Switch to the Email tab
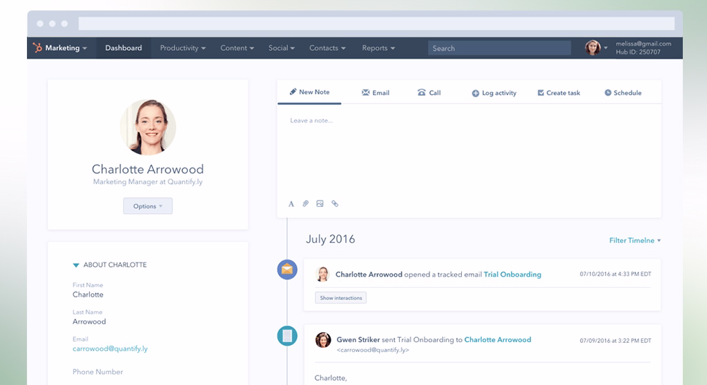Screen dimensions: 707x385 (x=376, y=92)
